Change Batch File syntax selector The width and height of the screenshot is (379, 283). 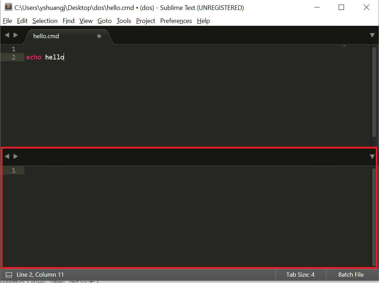click(x=351, y=275)
